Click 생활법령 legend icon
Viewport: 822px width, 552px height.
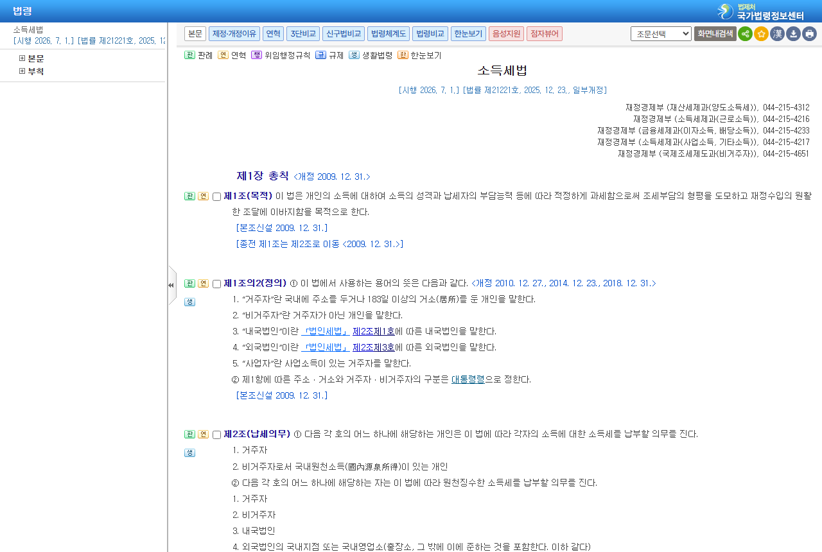(x=354, y=55)
